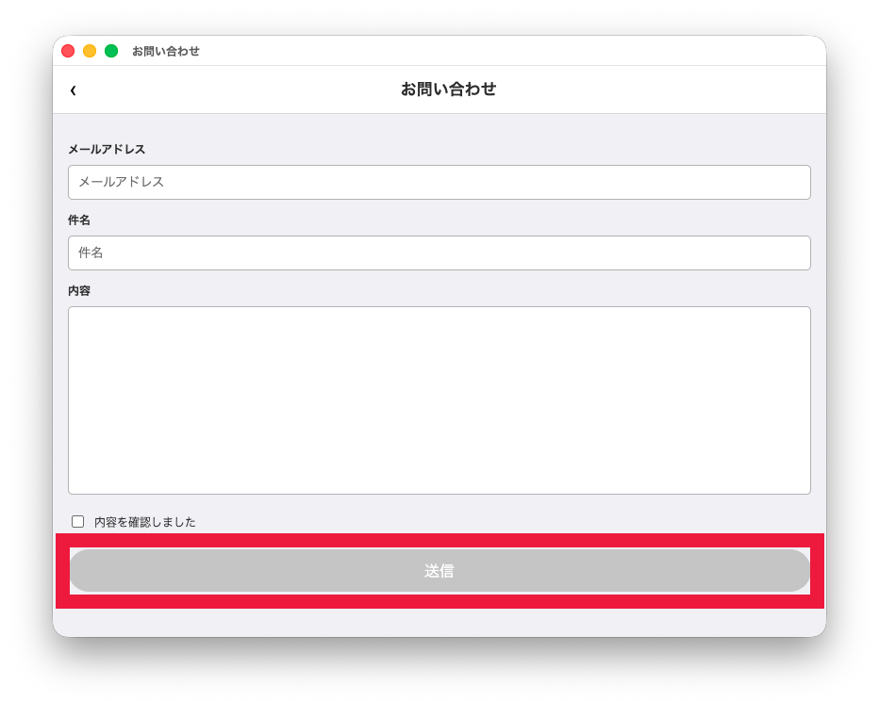Click the 送信 submit button

(439, 571)
